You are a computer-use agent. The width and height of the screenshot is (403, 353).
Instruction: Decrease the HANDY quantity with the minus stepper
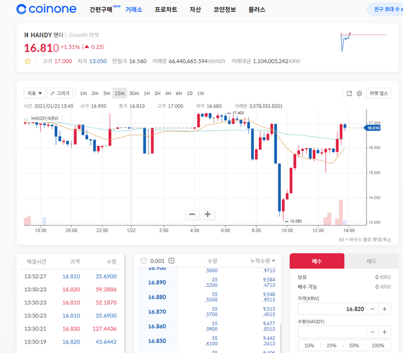(372, 332)
